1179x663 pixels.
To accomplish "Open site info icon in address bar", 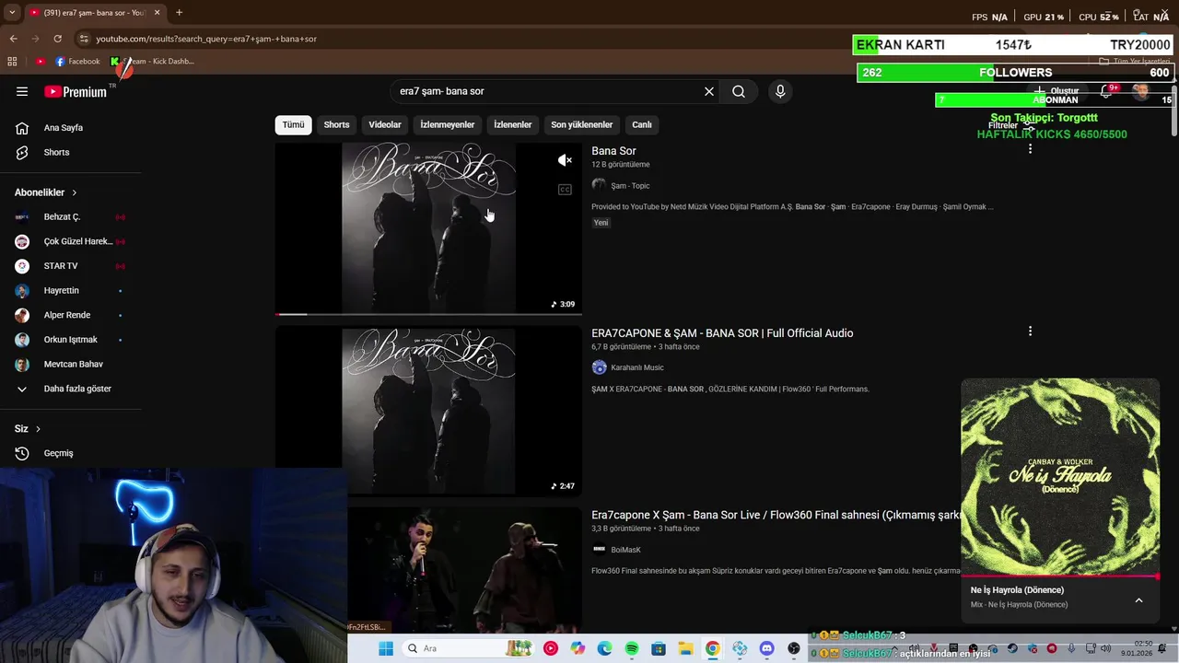I will click(x=84, y=39).
